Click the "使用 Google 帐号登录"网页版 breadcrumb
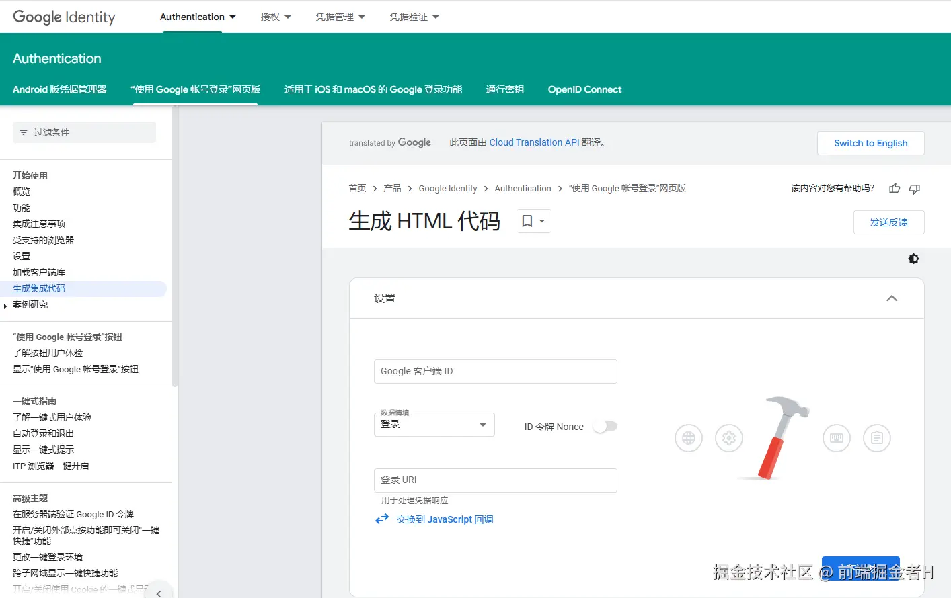951x598 pixels. [627, 188]
